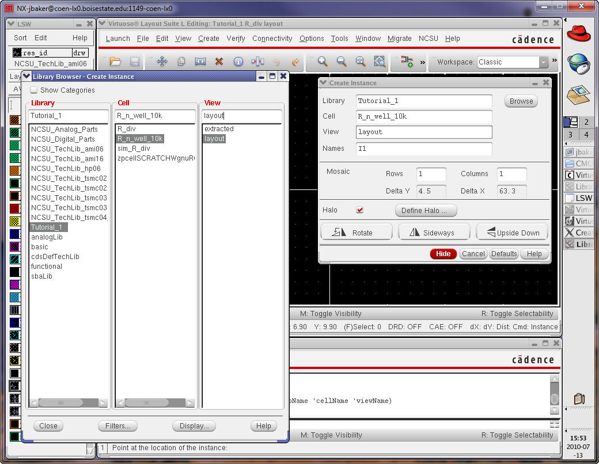
Task: Click the Delete red X icon
Action: click(219, 62)
